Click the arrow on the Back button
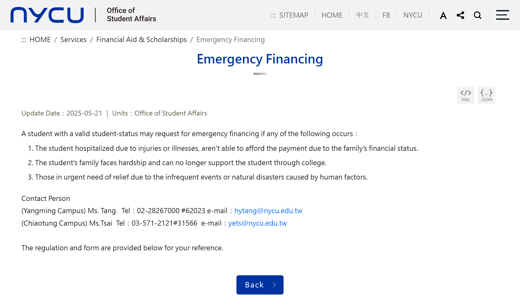This screenshot has height=307, width=520. (x=274, y=285)
